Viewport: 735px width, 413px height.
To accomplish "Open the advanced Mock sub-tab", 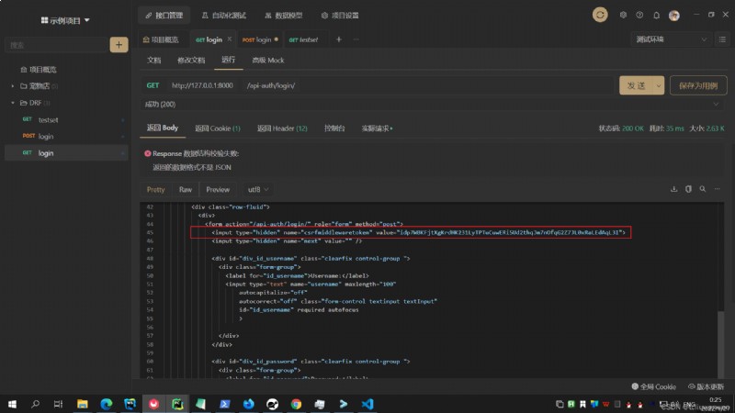I will coord(268,61).
